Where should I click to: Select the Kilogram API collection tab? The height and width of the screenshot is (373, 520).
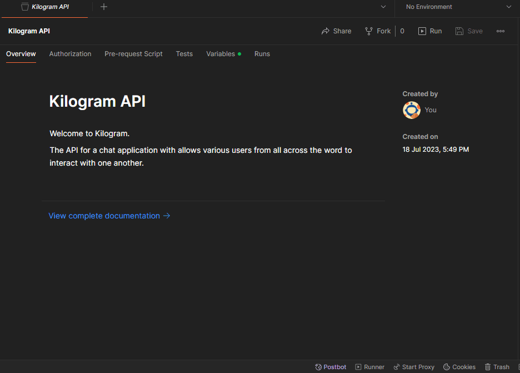[45, 7]
